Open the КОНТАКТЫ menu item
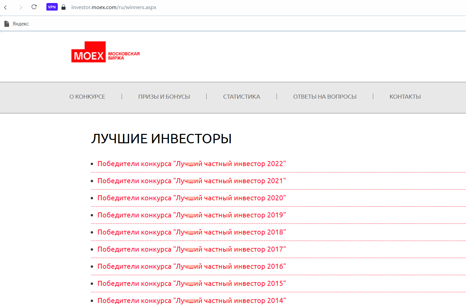 [x=405, y=97]
